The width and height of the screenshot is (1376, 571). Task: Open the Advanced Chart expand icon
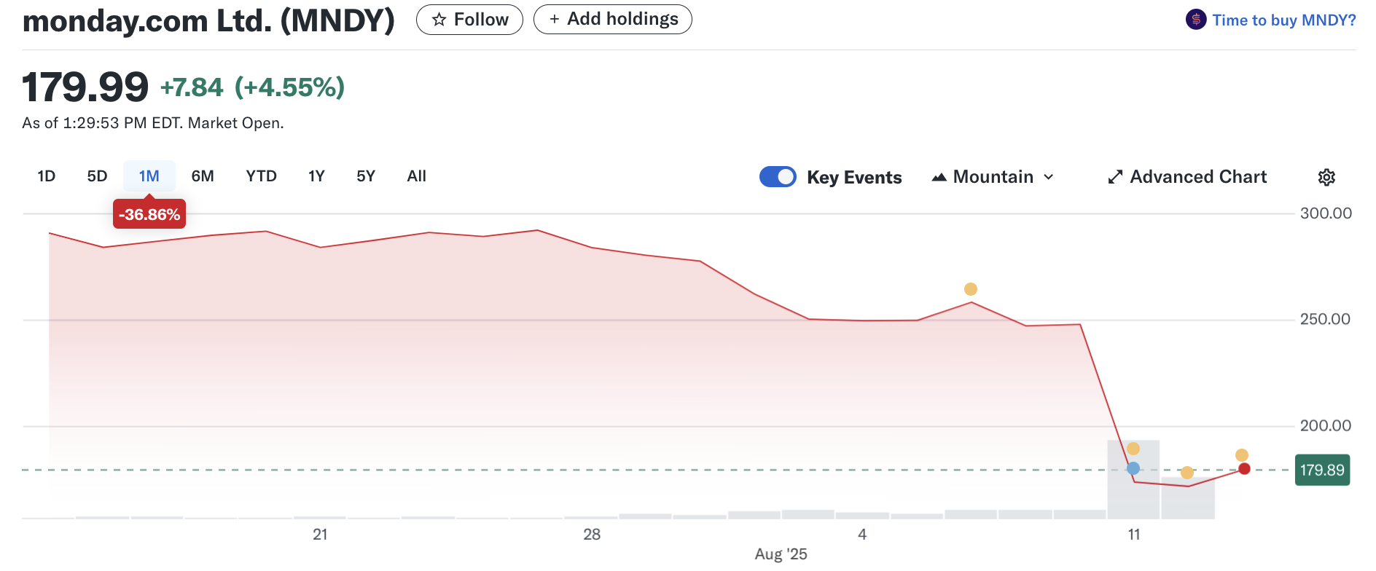click(1115, 177)
